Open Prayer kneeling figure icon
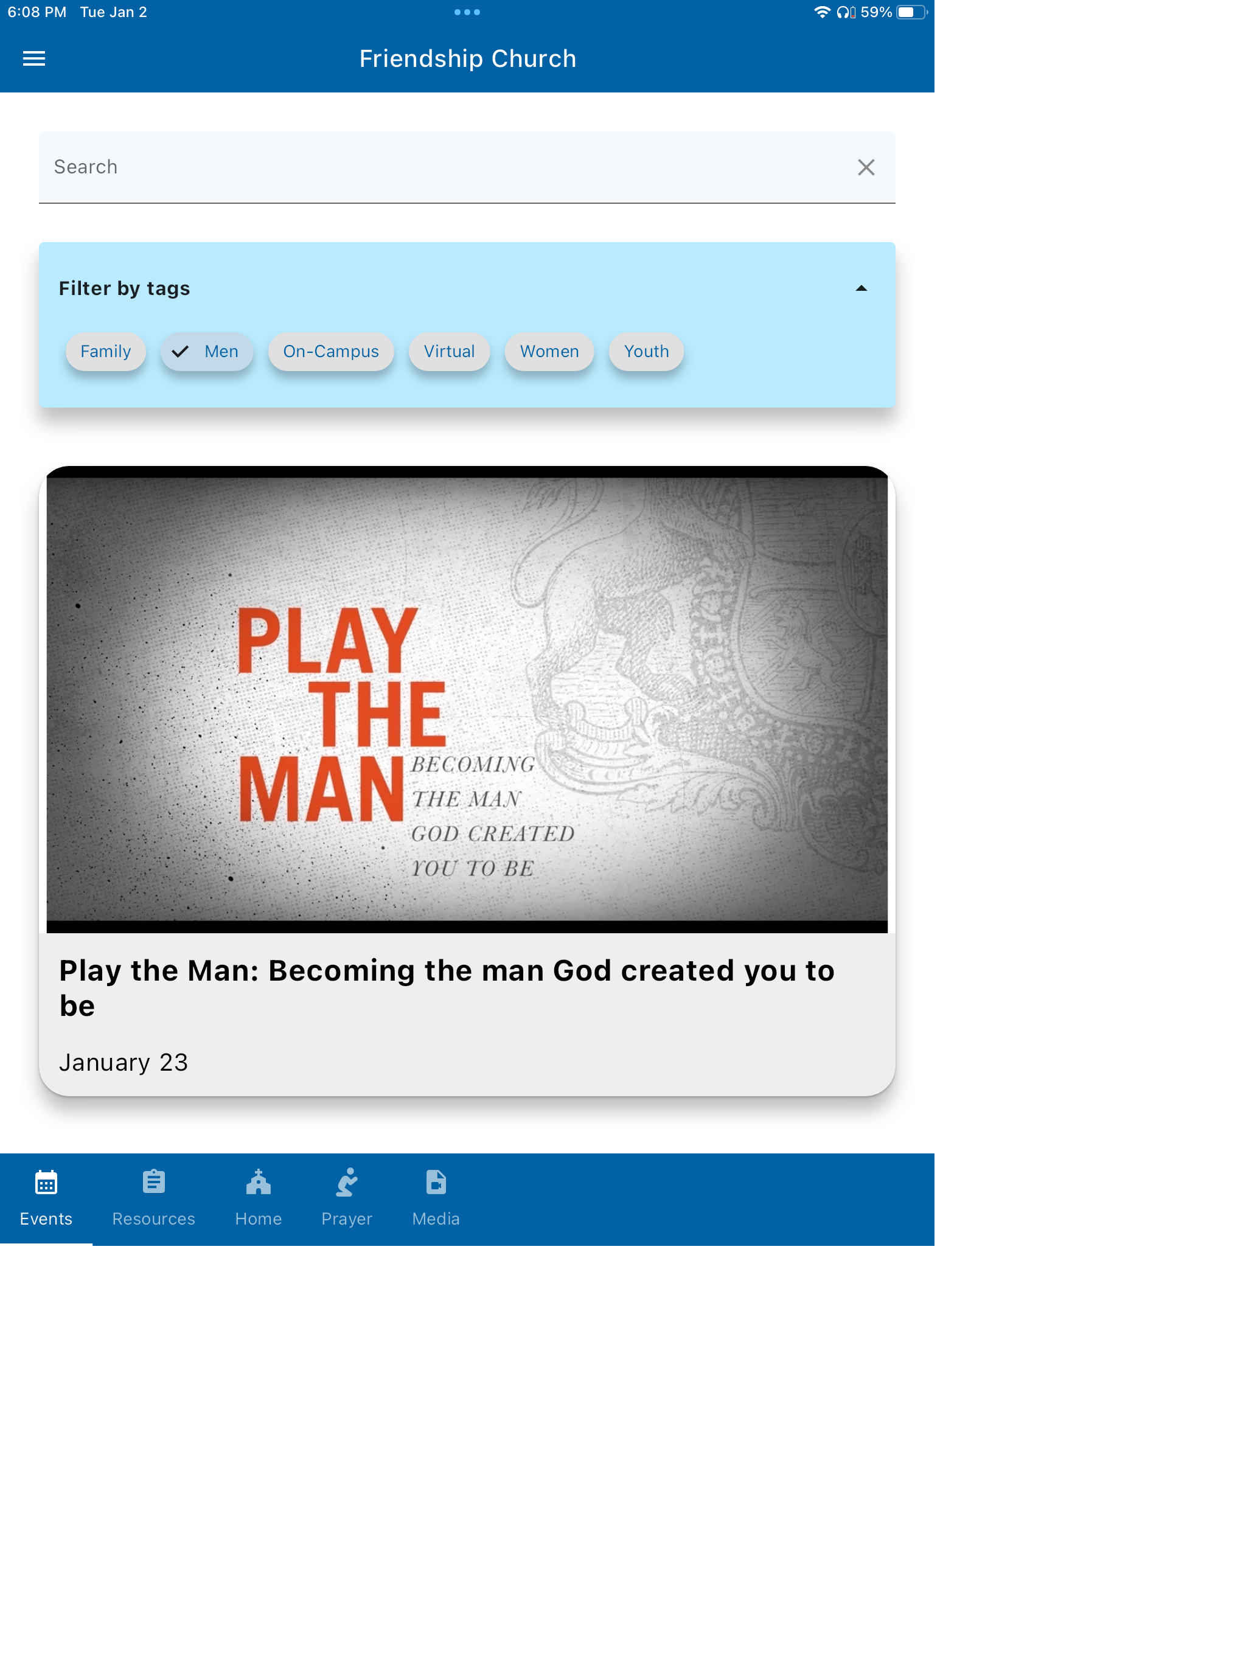Image resolution: width=1246 pixels, height=1662 pixels. pyautogui.click(x=346, y=1183)
